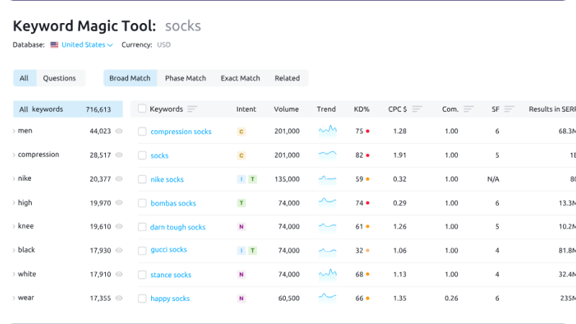Sort by the SF column sort icon
Image resolution: width=576 pixels, height=324 pixels.
tap(509, 109)
